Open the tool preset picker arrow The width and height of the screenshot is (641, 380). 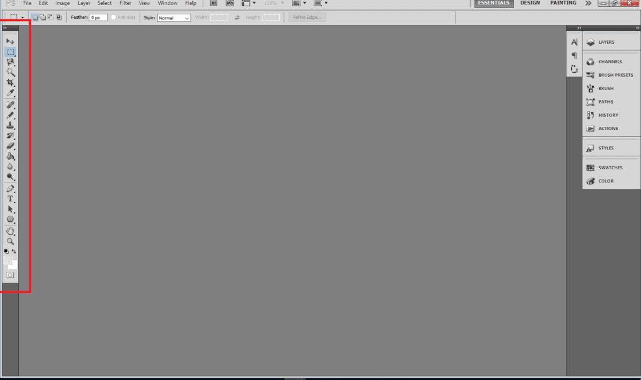(23, 18)
